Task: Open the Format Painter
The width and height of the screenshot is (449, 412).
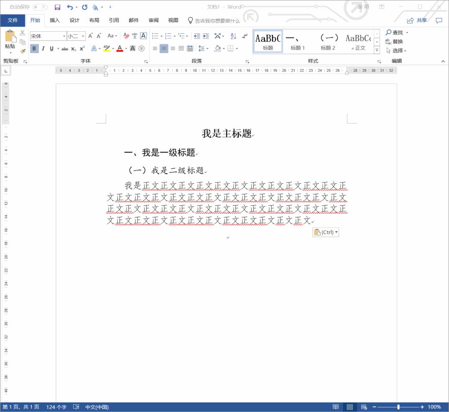Action: (x=23, y=51)
